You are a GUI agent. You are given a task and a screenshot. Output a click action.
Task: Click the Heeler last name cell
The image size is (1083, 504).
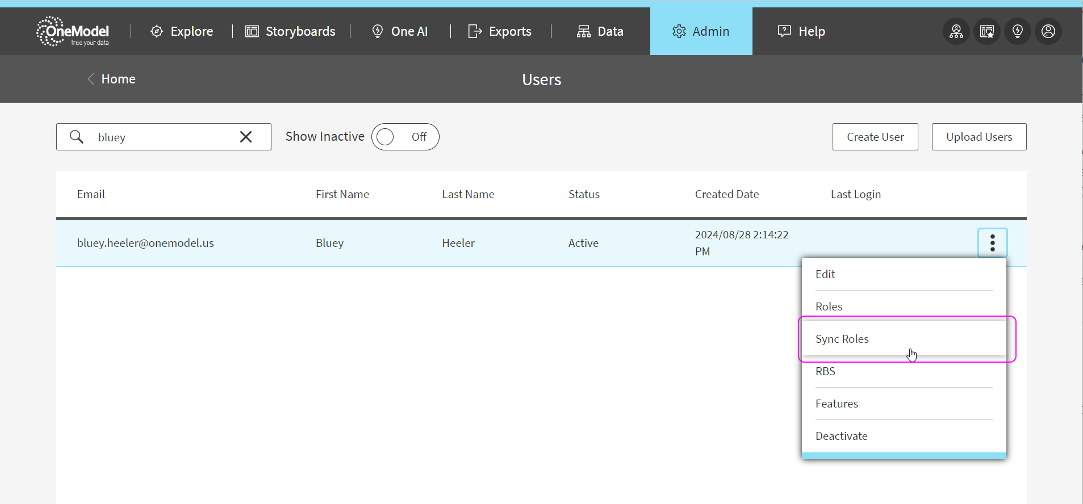pyautogui.click(x=458, y=243)
